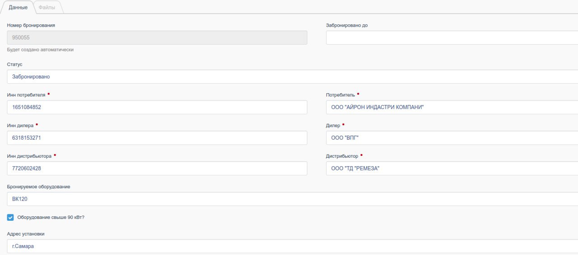Click the hint text Будет создано автоматически
This screenshot has width=578, height=255.
coord(40,50)
